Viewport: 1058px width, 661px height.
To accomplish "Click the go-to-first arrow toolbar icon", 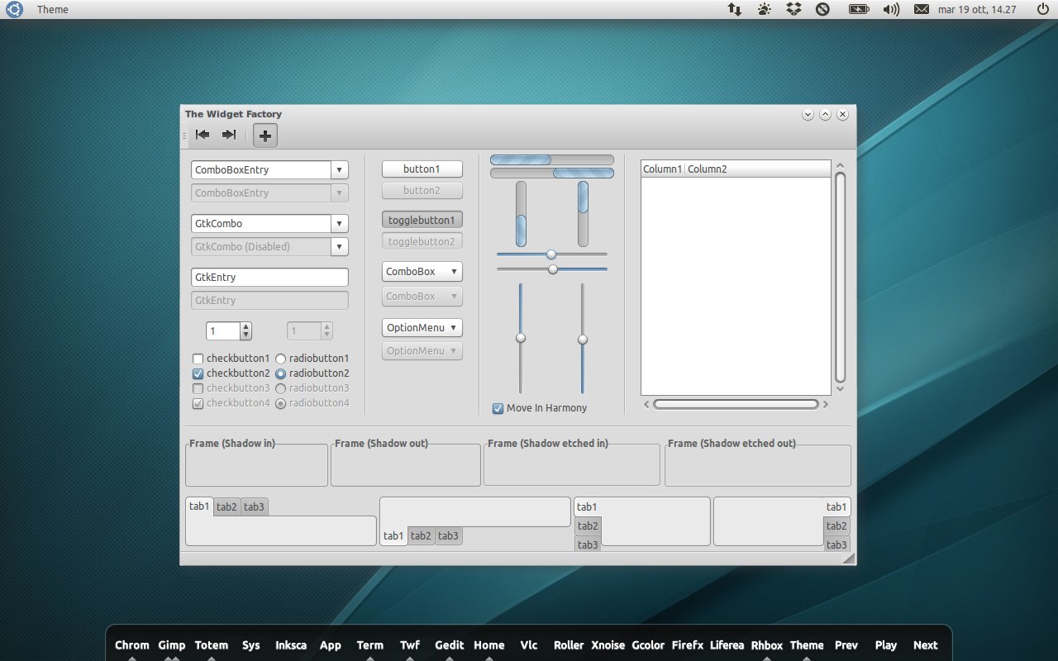I will (203, 135).
